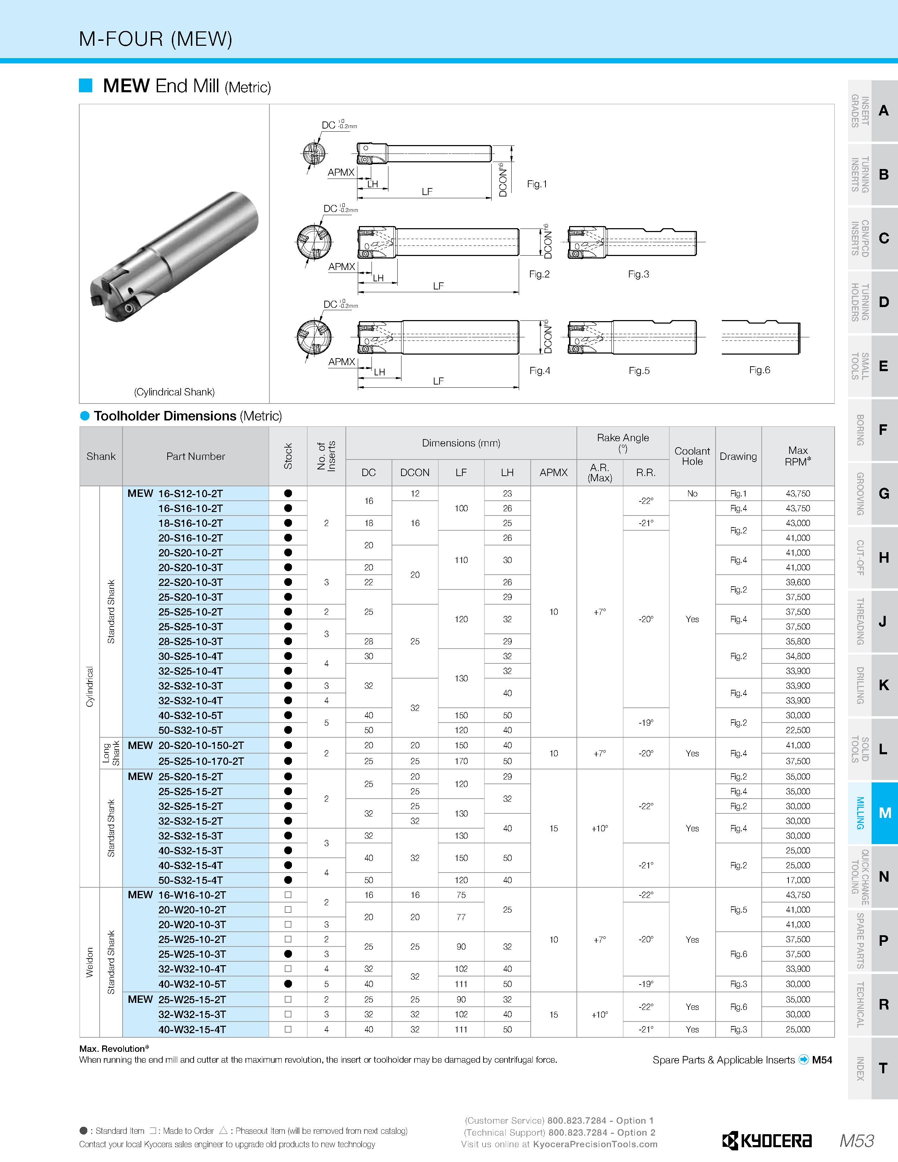Click the Max. Revolution footnote heading
This screenshot has height=1162, width=898.
114,1048
